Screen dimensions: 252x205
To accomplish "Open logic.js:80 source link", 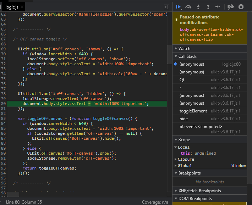I will pyautogui.click(x=231, y=64).
